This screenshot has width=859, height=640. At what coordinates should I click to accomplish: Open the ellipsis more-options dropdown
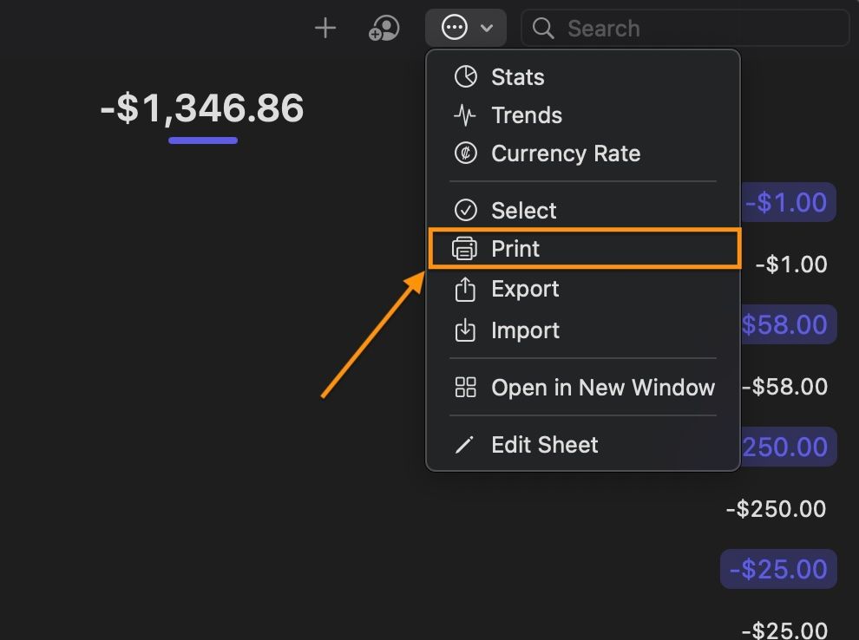pyautogui.click(x=455, y=29)
